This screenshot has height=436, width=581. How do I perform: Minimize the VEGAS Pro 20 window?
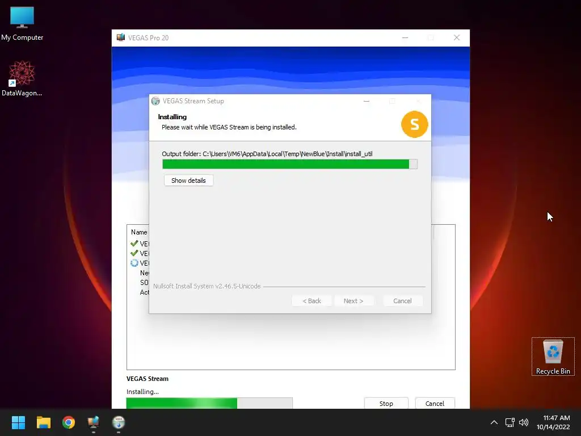(405, 37)
